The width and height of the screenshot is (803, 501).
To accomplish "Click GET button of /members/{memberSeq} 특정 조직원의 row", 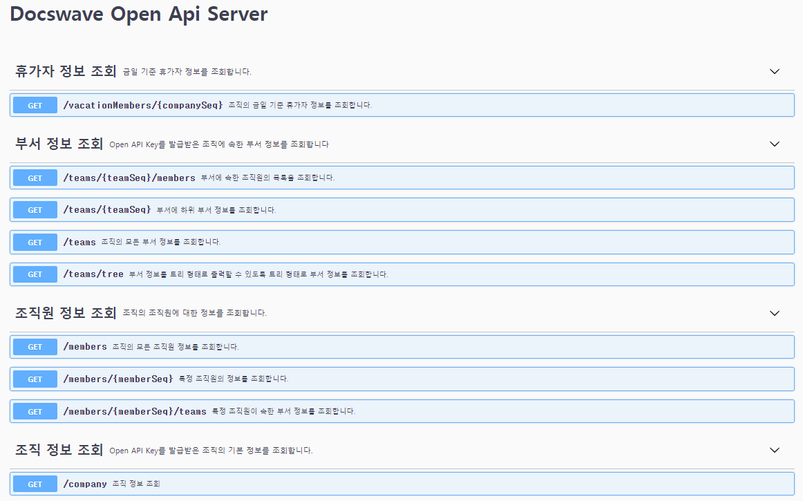I will [x=35, y=379].
